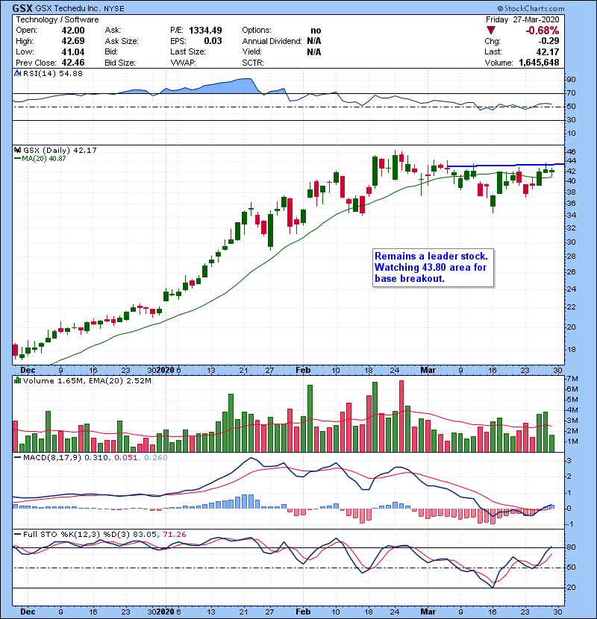Screen dimensions: 597x619
Task: Click the SCTR label
Action: pos(253,63)
